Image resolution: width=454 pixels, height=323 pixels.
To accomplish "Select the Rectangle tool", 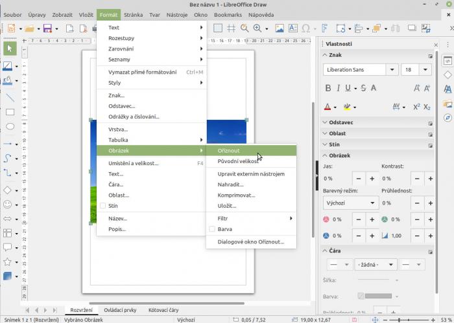I will point(10,112).
